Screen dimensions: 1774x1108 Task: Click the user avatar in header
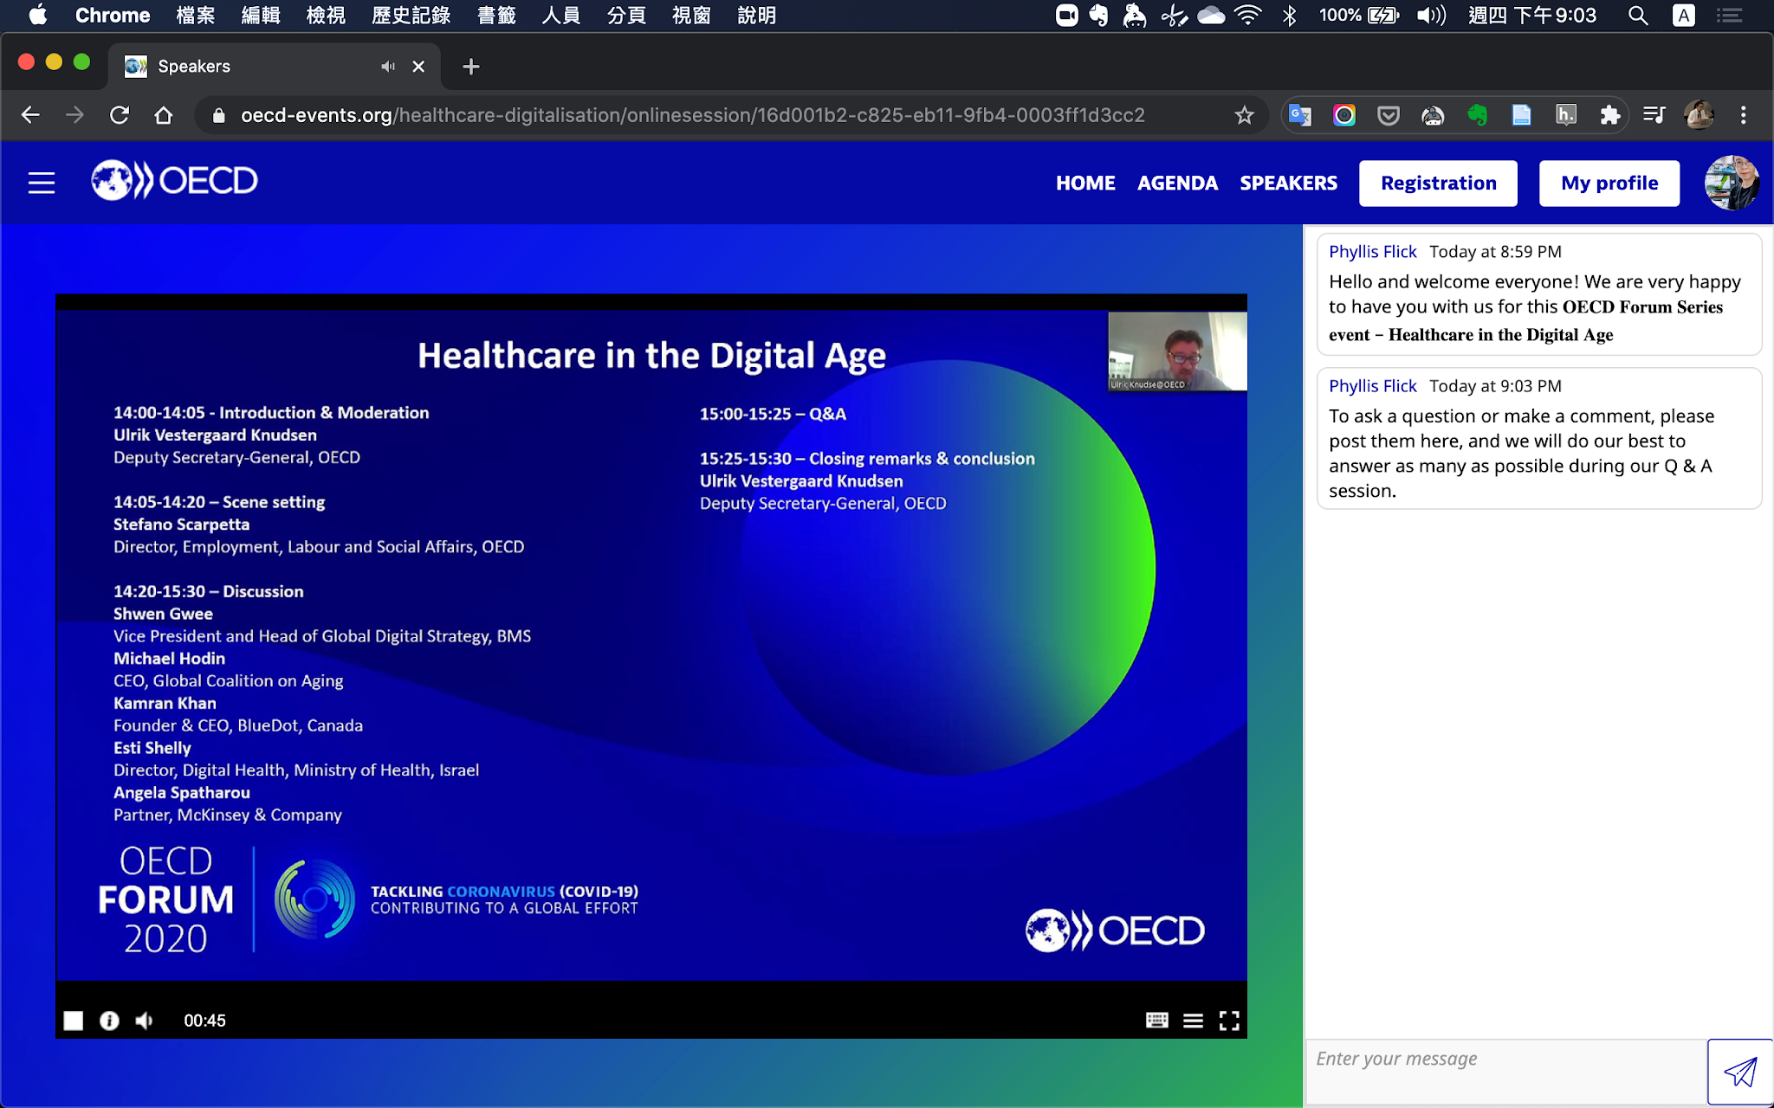[1732, 183]
